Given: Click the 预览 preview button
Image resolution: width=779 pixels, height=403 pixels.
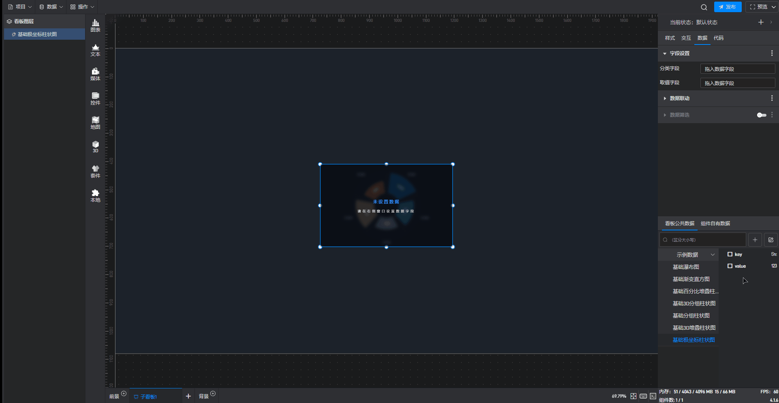Looking at the screenshot, I should (758, 7).
